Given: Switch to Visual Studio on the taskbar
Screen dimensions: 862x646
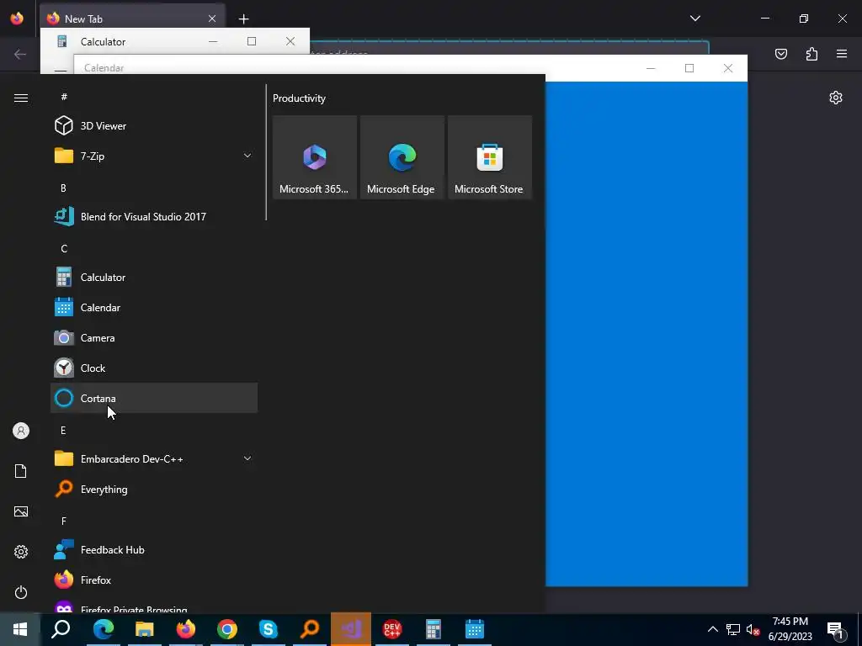Looking at the screenshot, I should point(351,629).
